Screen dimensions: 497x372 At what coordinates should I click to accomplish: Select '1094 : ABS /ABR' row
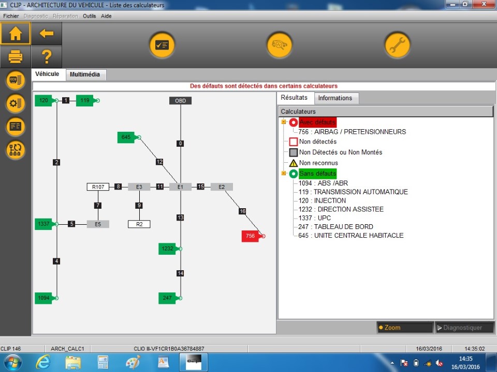323,183
